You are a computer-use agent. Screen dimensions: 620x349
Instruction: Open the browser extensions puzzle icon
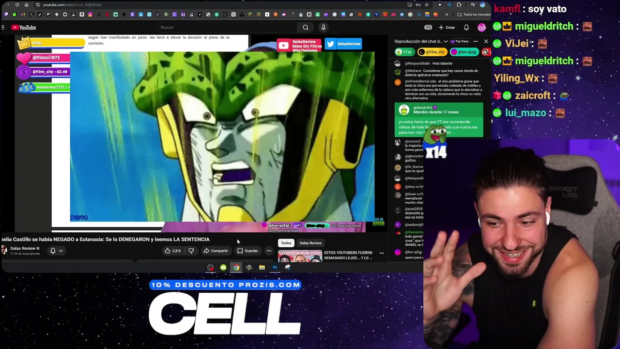(459, 5)
